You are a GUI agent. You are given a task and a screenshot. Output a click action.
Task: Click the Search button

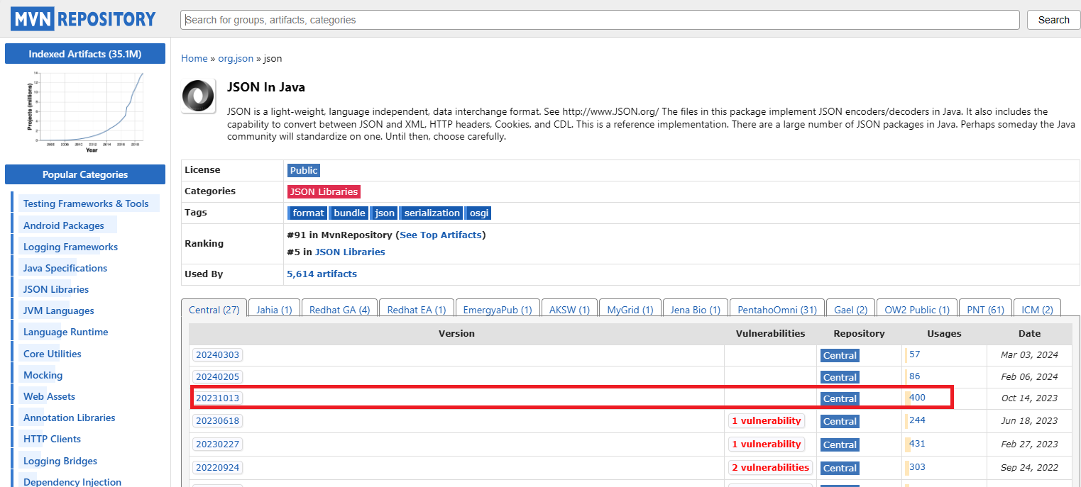[x=1053, y=20]
